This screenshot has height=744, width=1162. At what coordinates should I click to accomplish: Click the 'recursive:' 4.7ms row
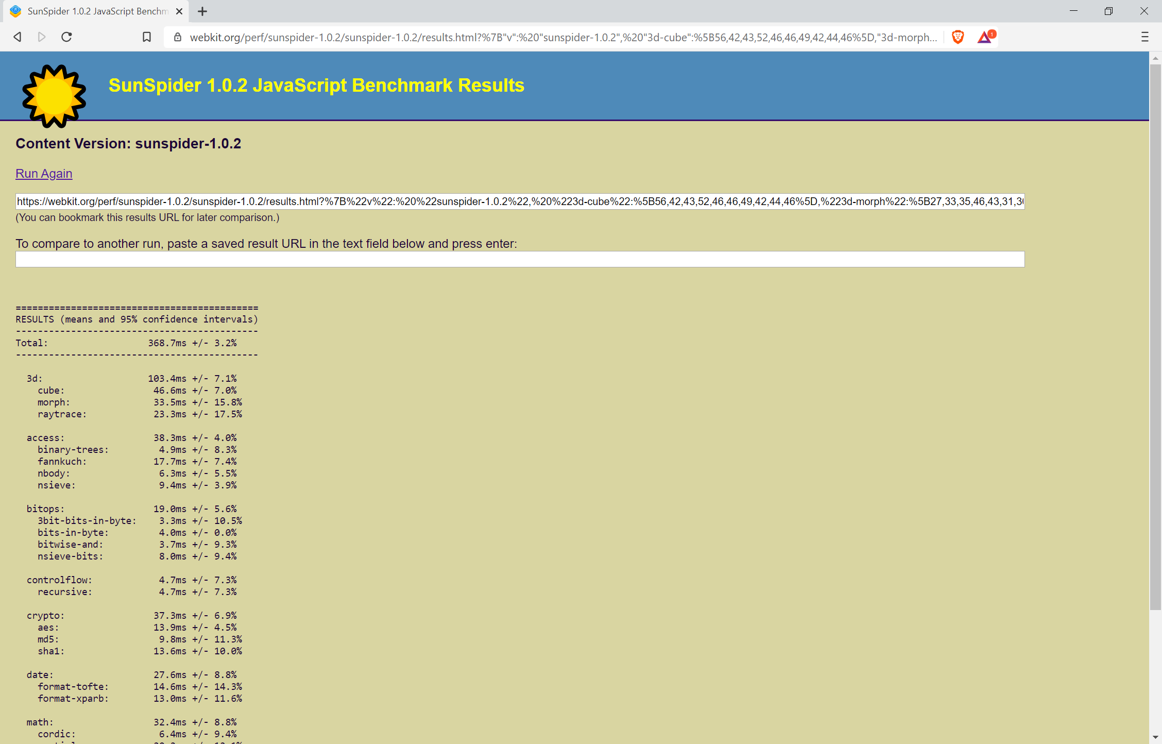pos(137,592)
